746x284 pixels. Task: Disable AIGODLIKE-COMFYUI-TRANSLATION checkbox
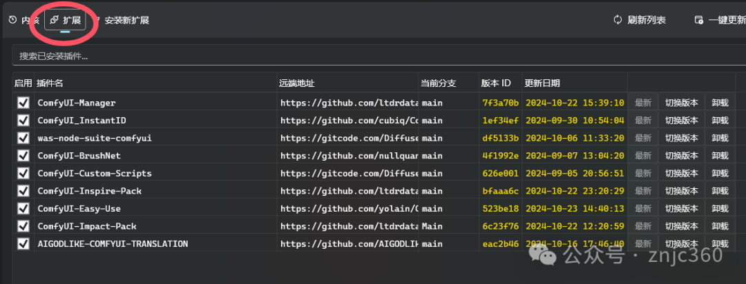[x=23, y=243]
